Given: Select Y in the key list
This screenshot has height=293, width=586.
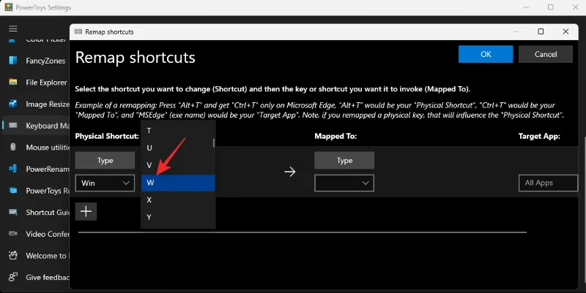Looking at the screenshot, I should [178, 217].
